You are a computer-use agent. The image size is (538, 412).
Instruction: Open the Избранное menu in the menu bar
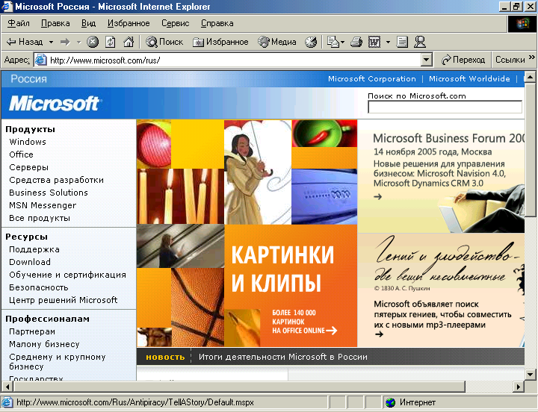coord(129,23)
